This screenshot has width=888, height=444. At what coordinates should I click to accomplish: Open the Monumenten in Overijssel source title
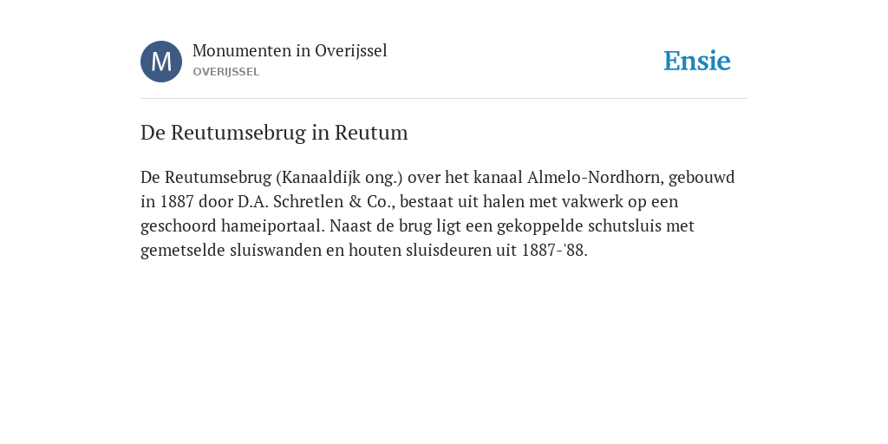point(290,50)
